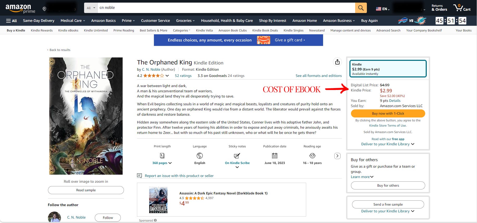477x223 pixels.
Task: Open the Assassin Darkblade Book 1 title
Action: (223, 193)
